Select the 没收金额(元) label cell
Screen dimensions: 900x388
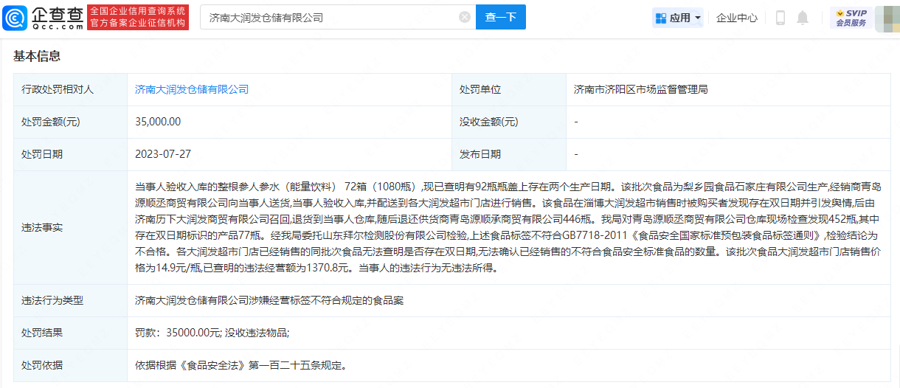click(x=509, y=122)
